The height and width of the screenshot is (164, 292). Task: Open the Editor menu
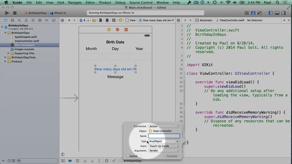tap(90, 2)
